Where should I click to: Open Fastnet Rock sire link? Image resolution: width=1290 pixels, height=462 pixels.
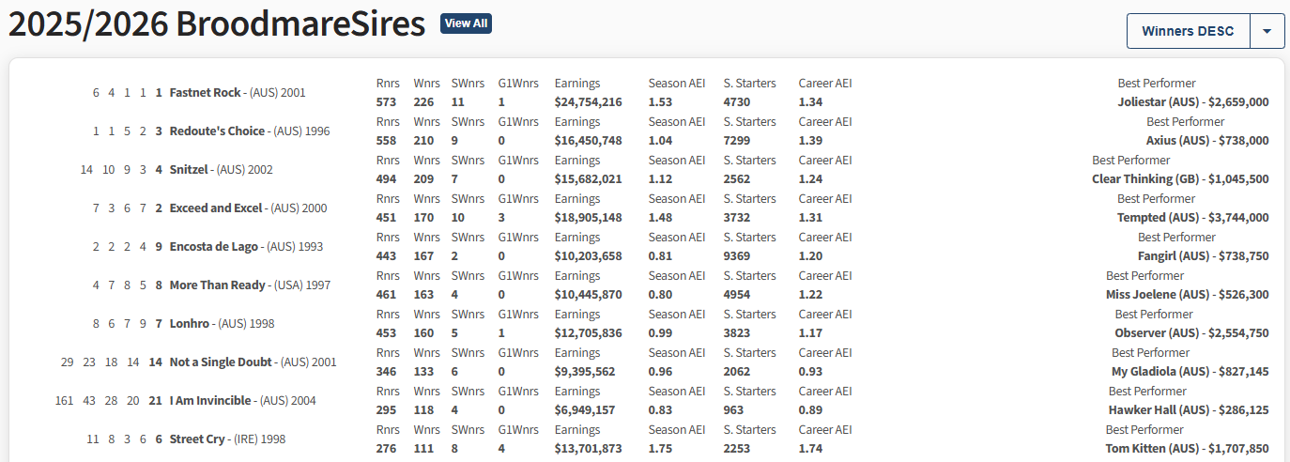[x=205, y=93]
